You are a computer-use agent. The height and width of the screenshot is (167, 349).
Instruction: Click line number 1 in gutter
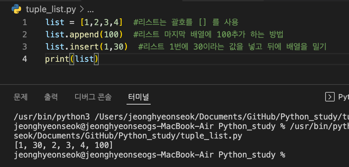point(25,22)
